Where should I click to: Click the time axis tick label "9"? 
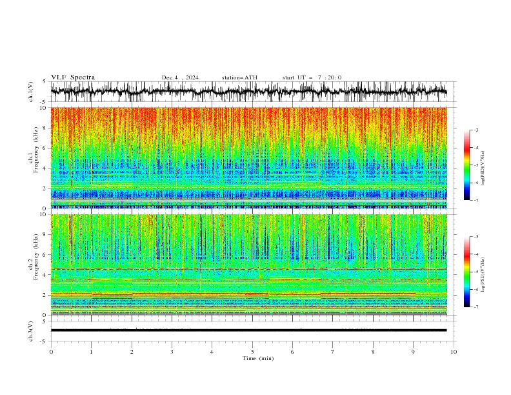pos(413,352)
